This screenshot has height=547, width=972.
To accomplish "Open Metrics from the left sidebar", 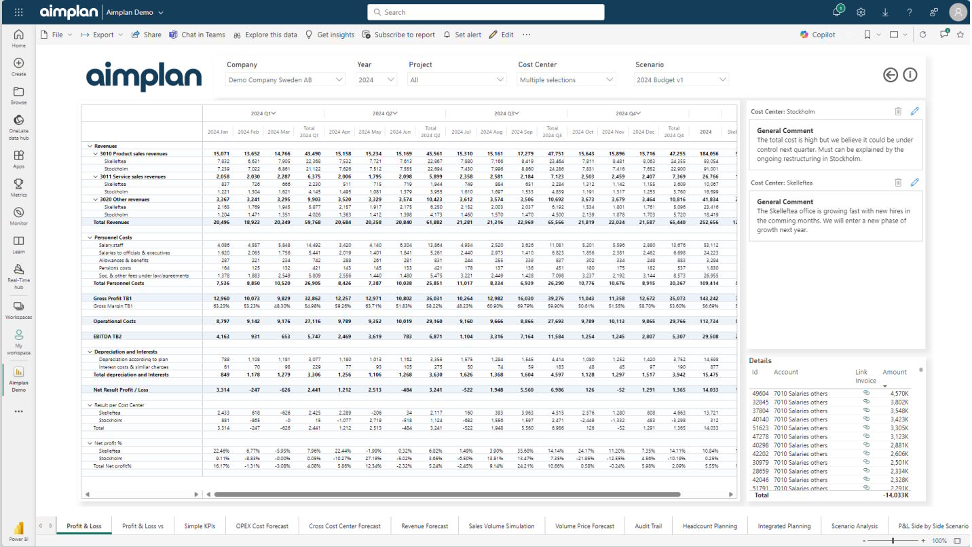I will click(18, 187).
